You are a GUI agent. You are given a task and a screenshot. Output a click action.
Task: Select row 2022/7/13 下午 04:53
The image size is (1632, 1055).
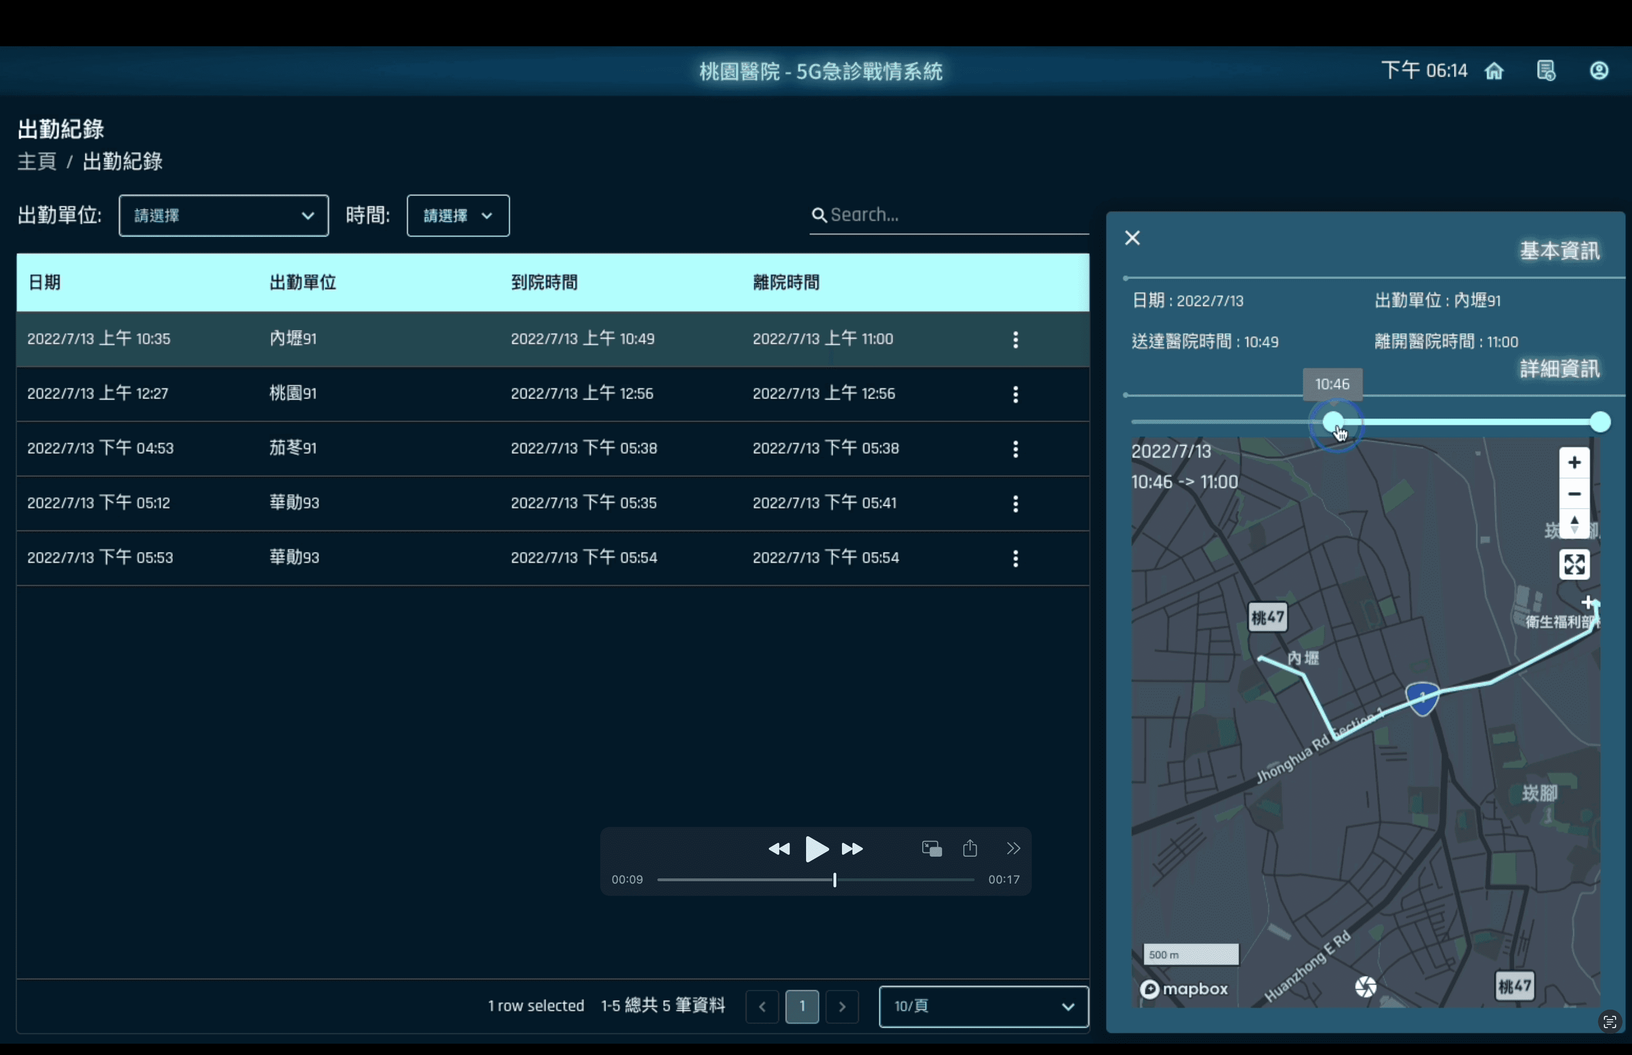552,449
